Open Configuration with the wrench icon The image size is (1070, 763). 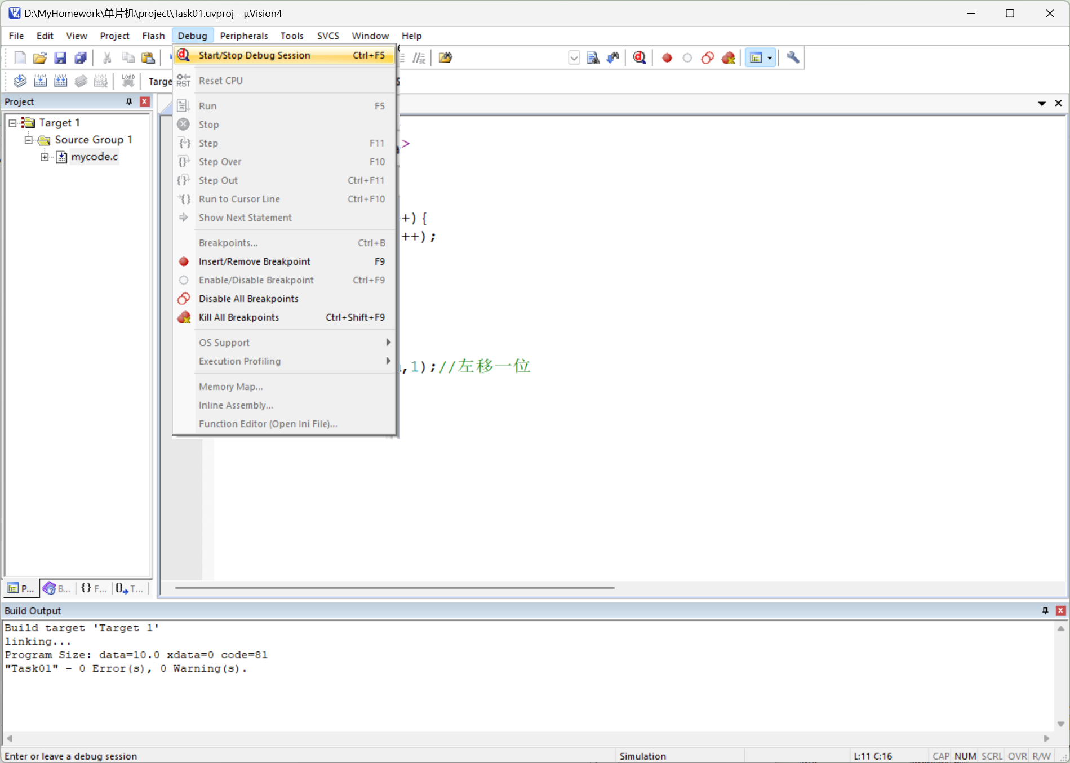click(793, 57)
